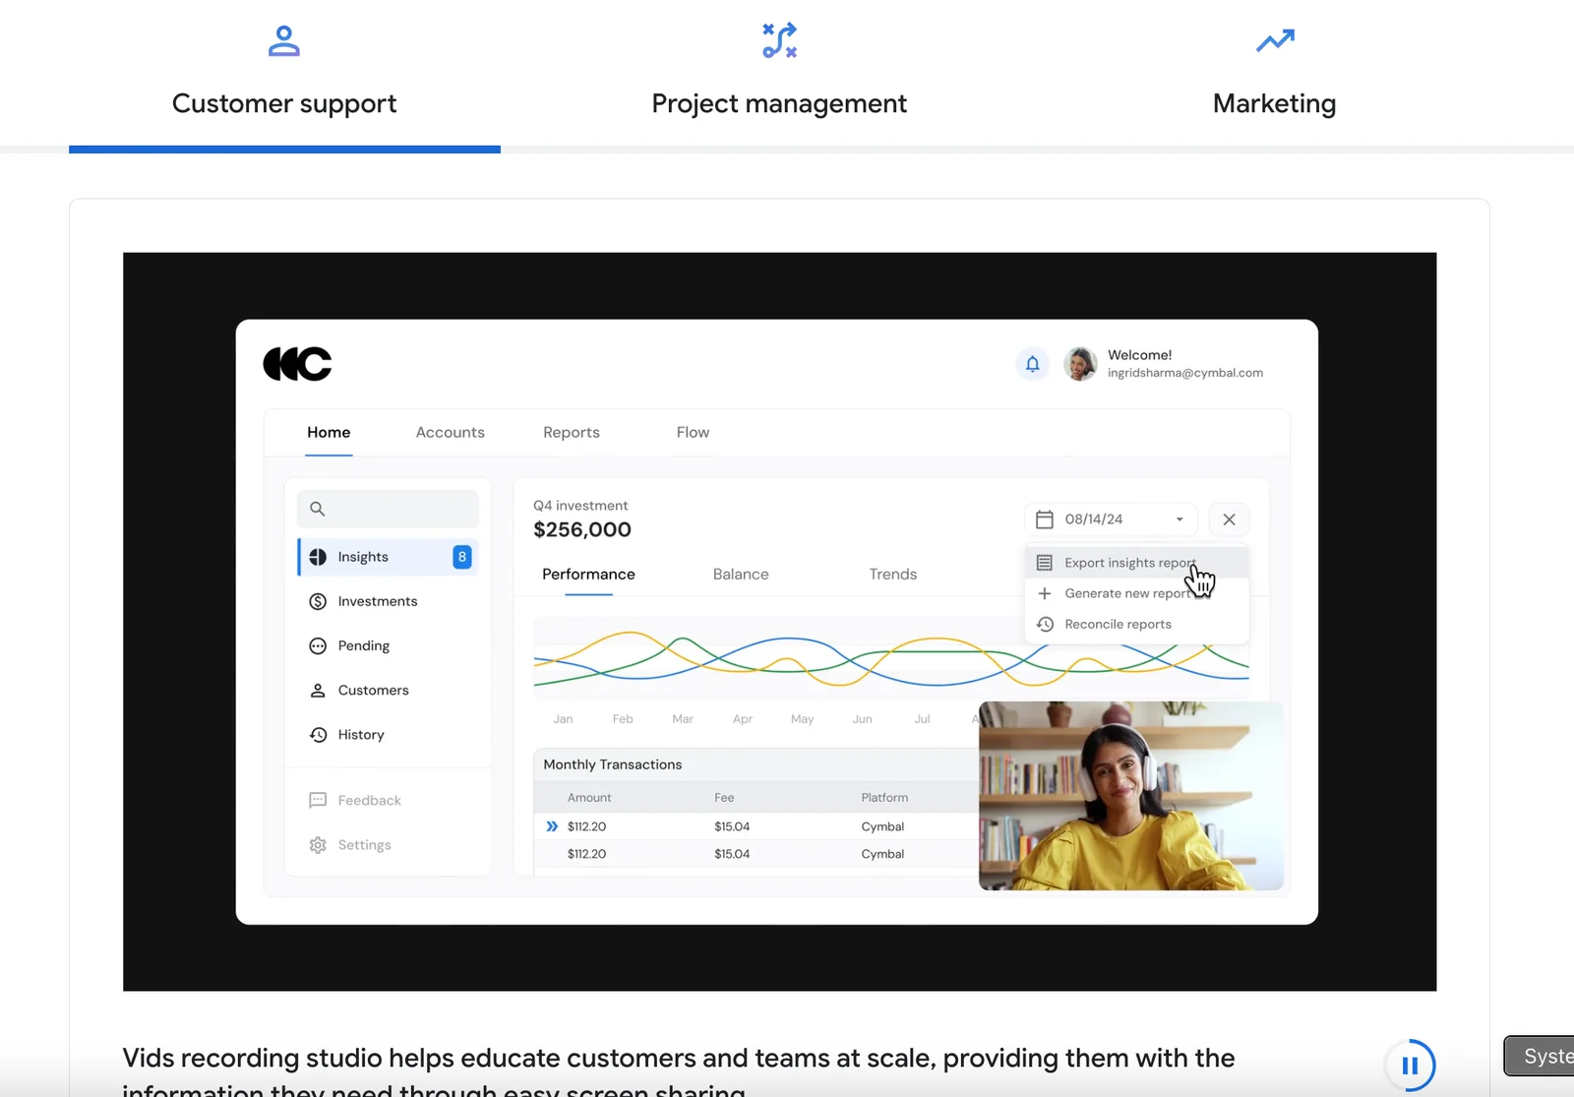Click the user profile avatar
Viewport: 1574px width, 1097px height.
coord(1080,364)
